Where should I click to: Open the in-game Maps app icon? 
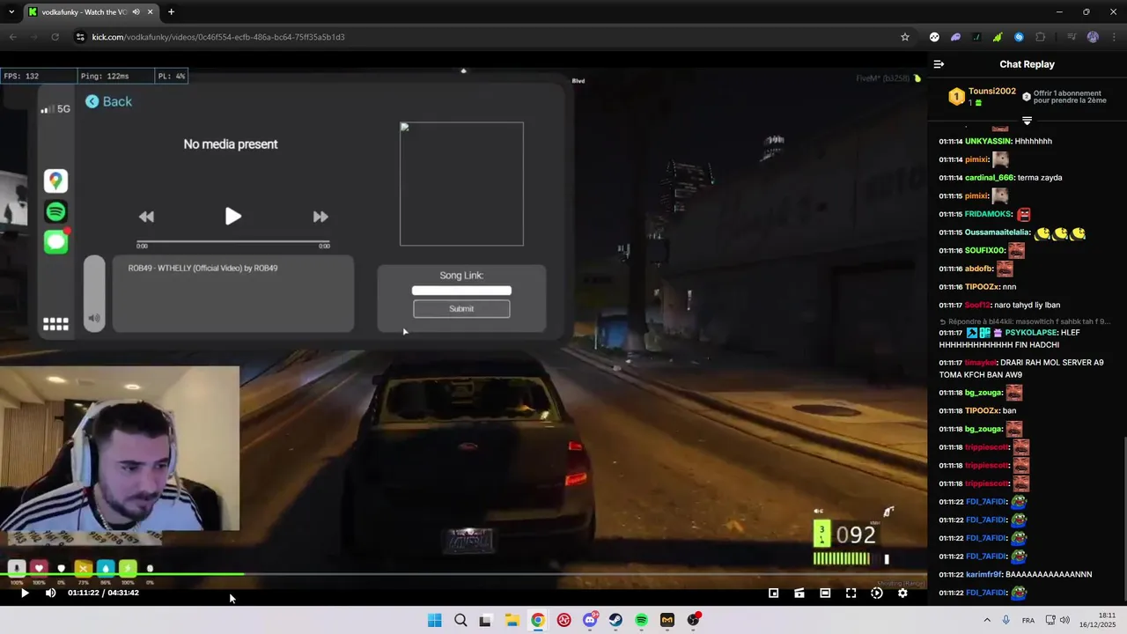[55, 181]
